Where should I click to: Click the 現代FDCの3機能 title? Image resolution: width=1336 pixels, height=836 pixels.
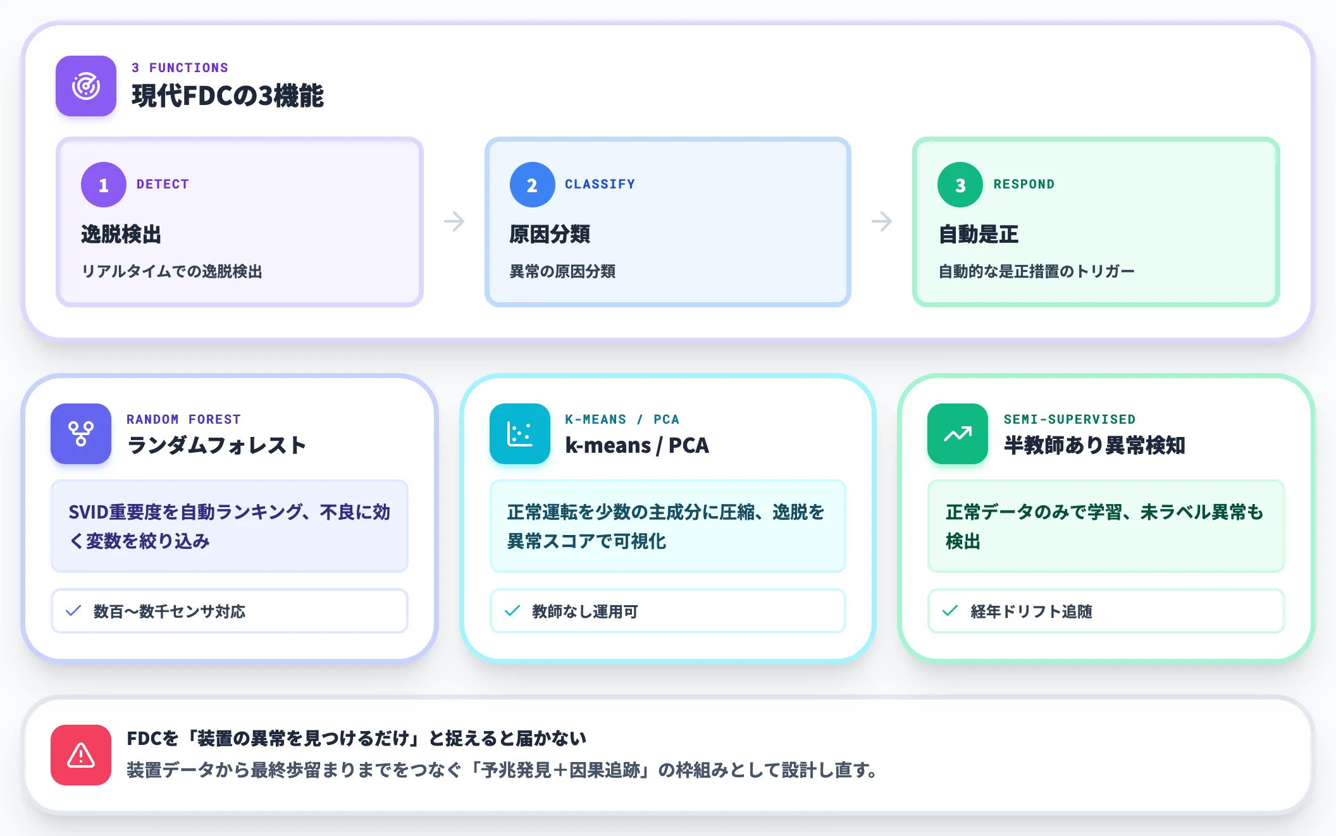[228, 96]
